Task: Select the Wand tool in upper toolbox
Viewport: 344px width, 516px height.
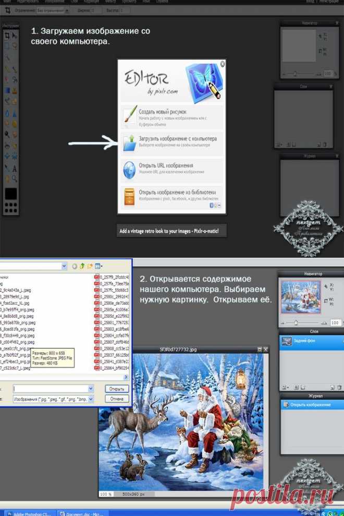Action: click(7, 58)
